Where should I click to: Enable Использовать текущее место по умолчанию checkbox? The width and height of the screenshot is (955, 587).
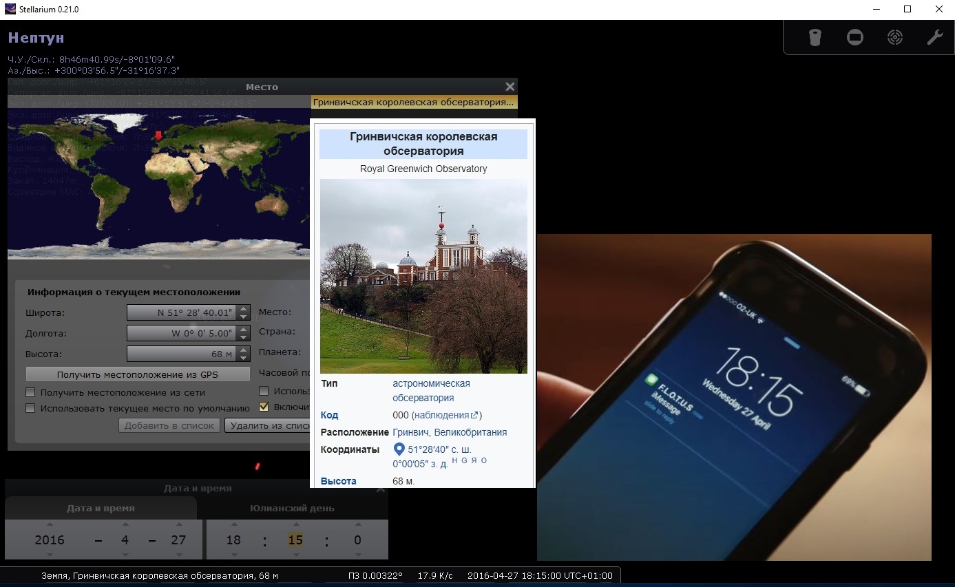click(30, 408)
